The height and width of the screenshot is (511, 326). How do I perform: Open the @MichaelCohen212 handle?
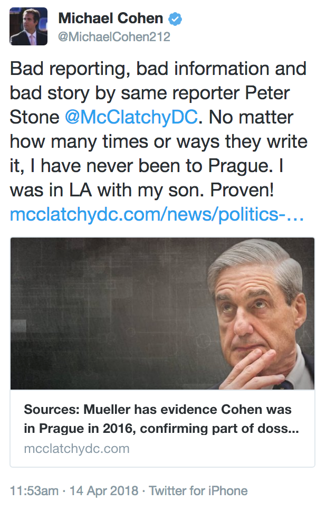coord(114,37)
